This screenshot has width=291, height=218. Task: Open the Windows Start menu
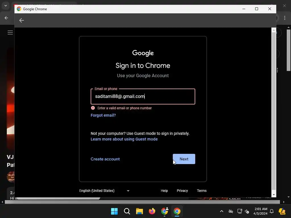point(114,211)
